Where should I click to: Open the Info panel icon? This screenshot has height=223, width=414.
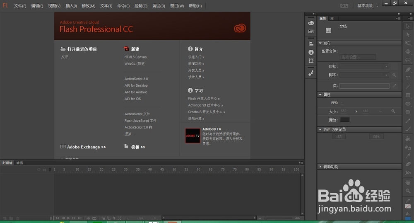pos(311,52)
